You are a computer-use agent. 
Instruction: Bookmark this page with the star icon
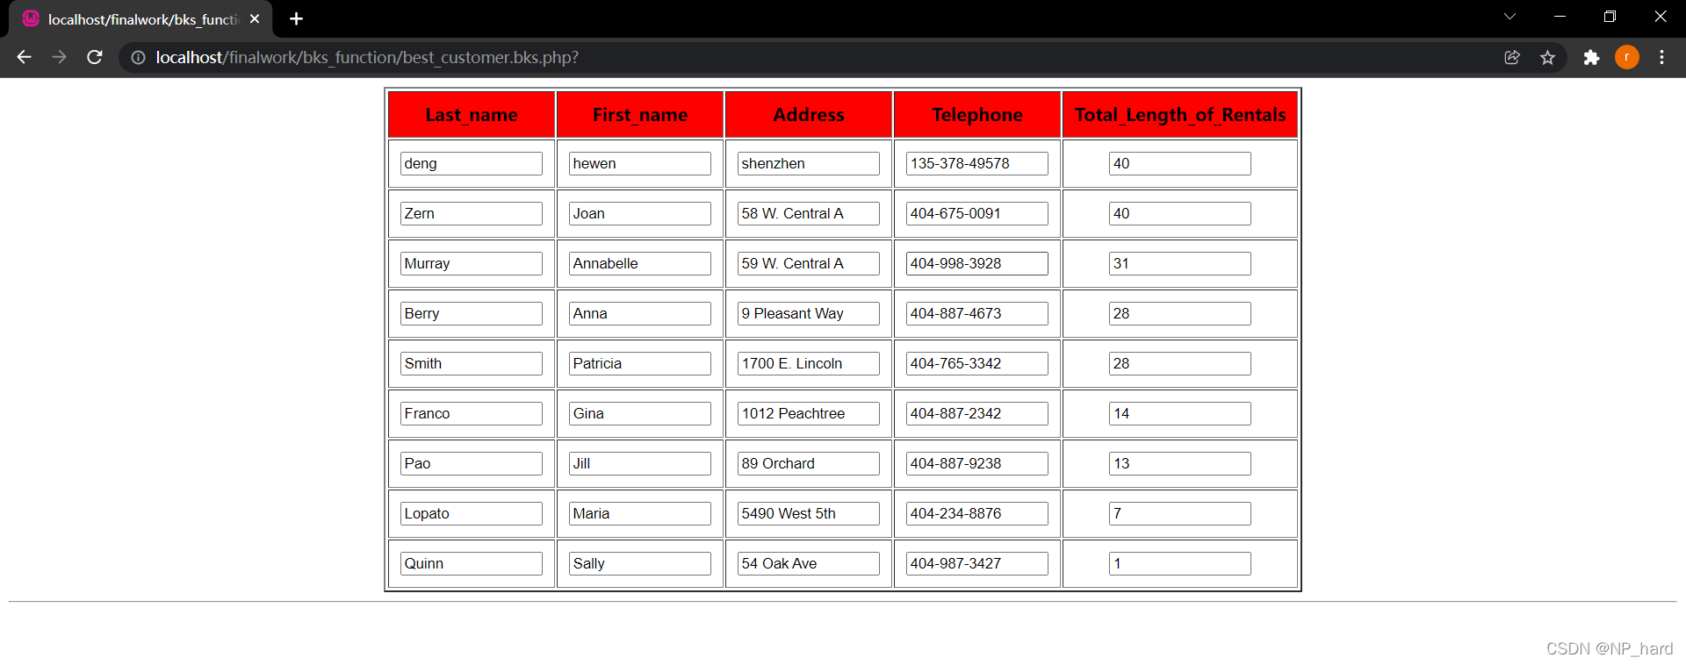1547,57
